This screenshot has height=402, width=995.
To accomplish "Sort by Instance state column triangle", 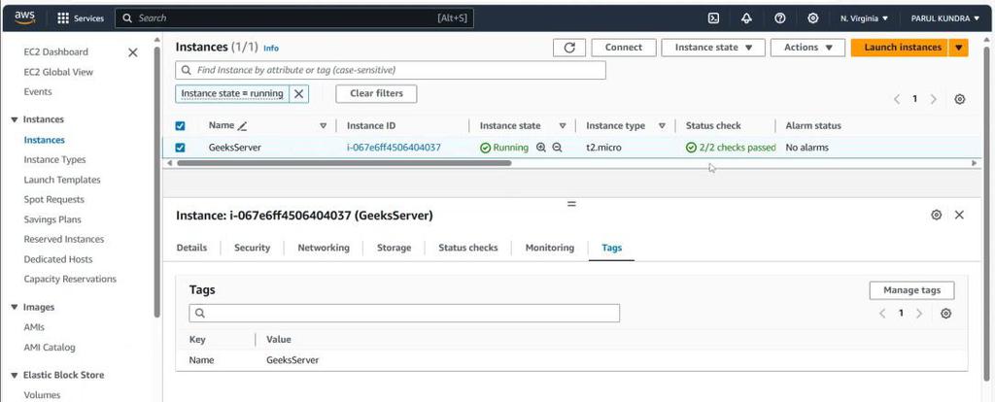I will (563, 126).
